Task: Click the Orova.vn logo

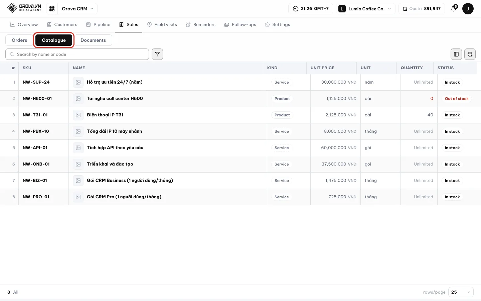Action: coord(24,8)
